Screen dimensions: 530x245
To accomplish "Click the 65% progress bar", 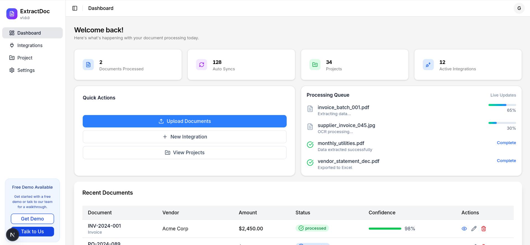I will [x=502, y=105].
